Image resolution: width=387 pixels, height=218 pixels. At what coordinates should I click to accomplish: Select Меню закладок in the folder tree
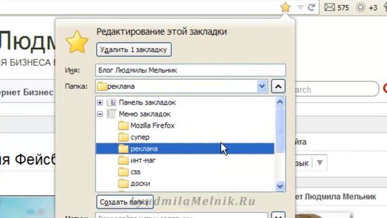(145, 114)
